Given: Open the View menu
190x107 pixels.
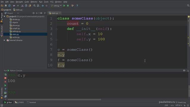Looking at the screenshot, I should [12, 2].
